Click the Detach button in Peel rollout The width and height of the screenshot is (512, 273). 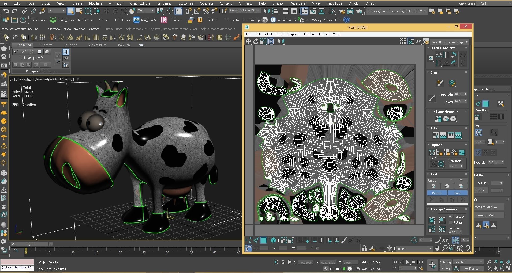click(x=437, y=193)
